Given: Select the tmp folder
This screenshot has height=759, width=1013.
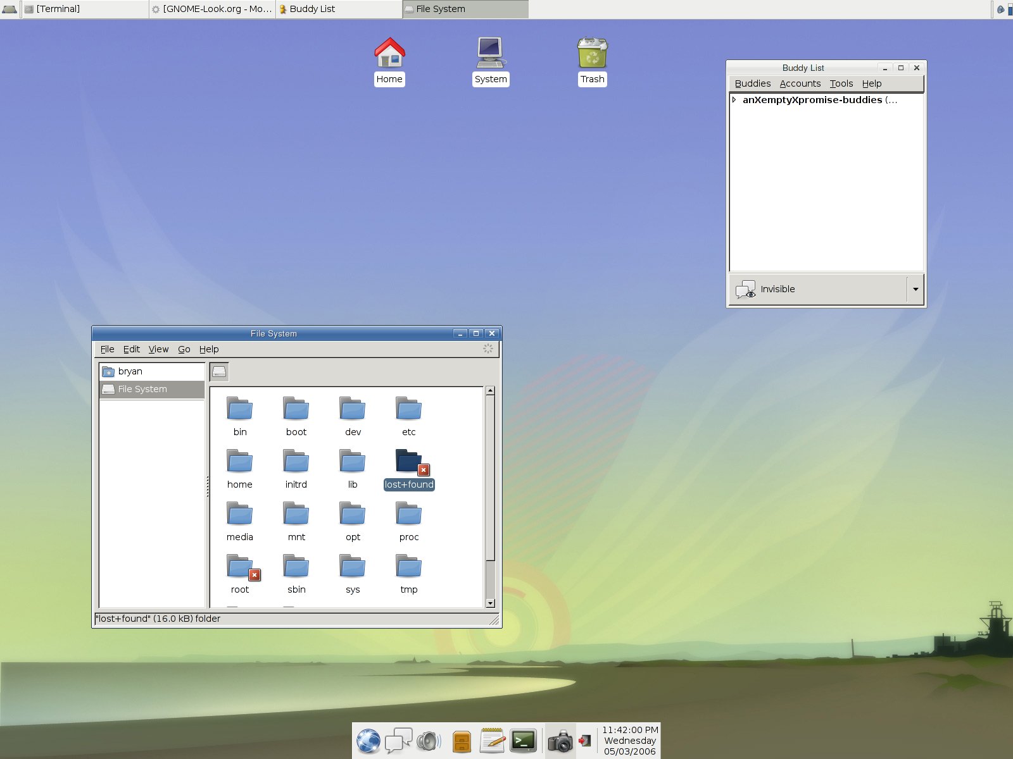Looking at the screenshot, I should coord(409,574).
